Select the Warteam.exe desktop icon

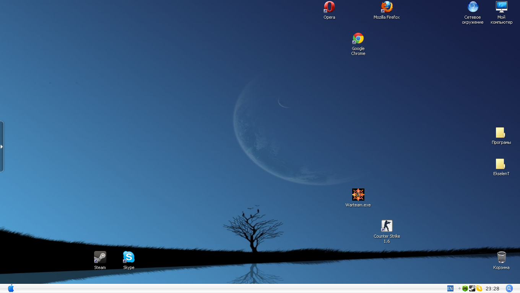[358, 195]
